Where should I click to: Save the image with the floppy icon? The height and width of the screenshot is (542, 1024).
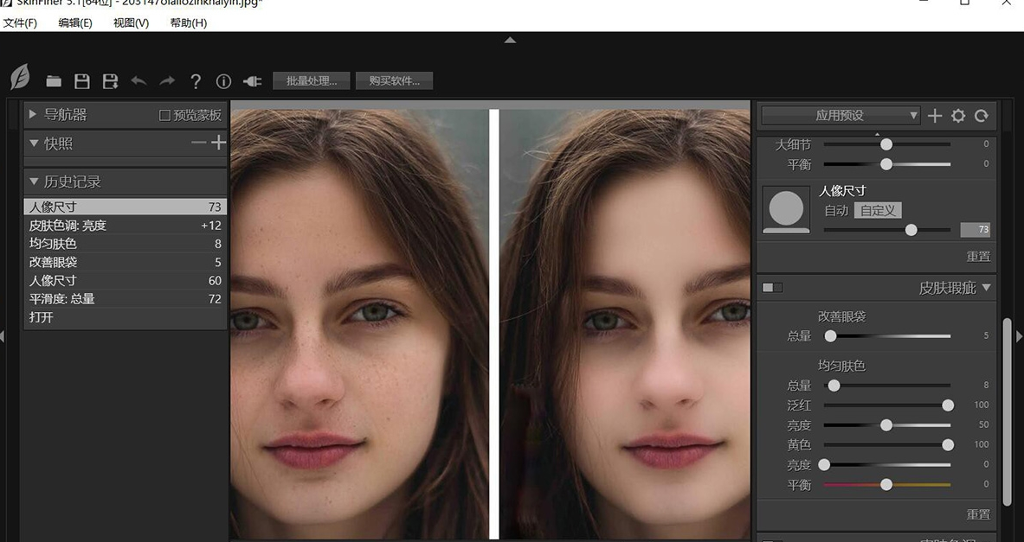(x=81, y=81)
